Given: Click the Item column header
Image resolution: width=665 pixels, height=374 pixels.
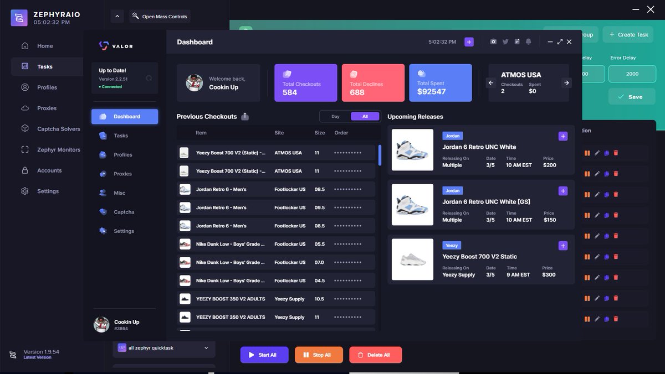Looking at the screenshot, I should pyautogui.click(x=201, y=133).
